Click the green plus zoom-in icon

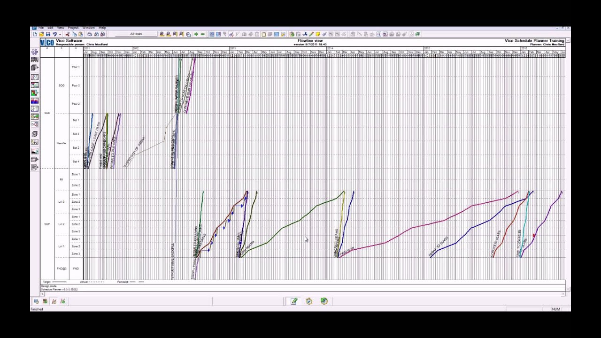(x=196, y=34)
